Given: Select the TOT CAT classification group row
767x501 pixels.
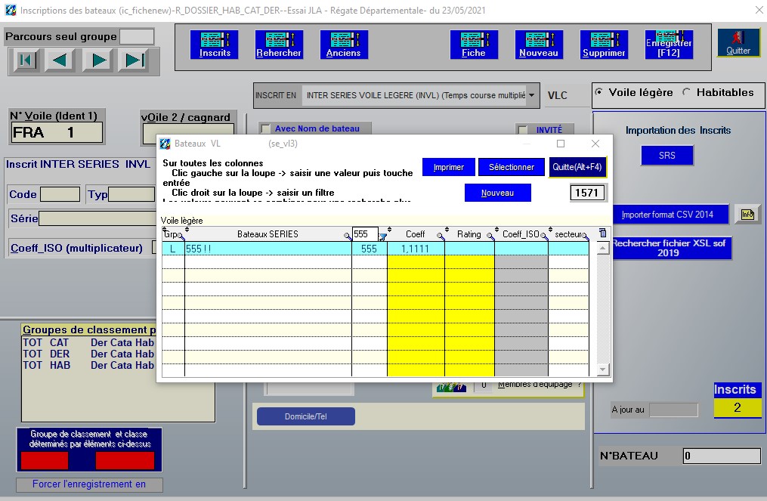Looking at the screenshot, I should coord(88,342).
